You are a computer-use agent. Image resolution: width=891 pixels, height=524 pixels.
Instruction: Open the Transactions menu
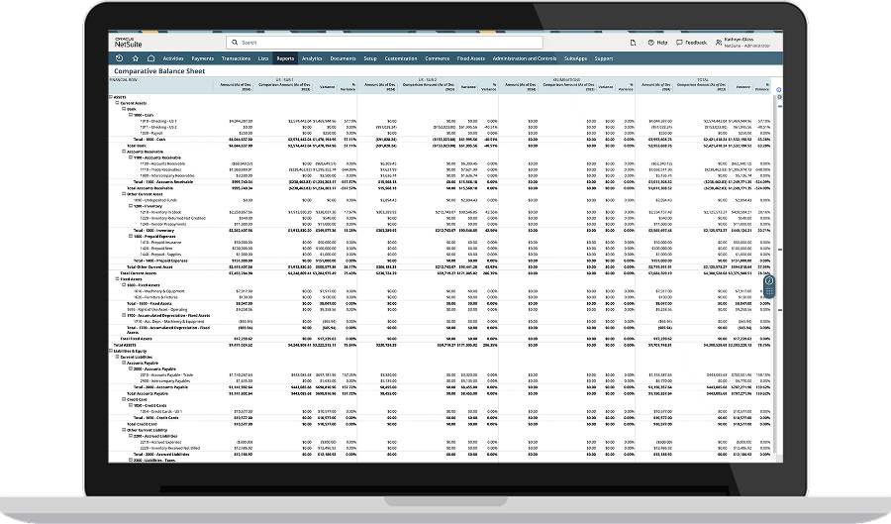[236, 58]
